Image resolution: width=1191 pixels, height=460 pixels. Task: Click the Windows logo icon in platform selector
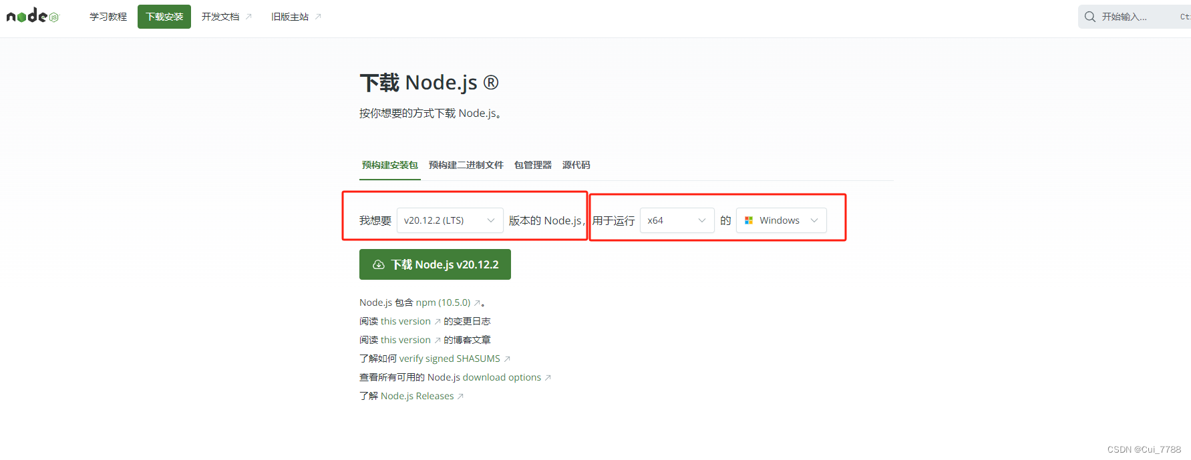pyautogui.click(x=749, y=220)
